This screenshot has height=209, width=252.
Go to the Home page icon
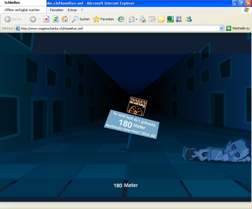(65, 19)
